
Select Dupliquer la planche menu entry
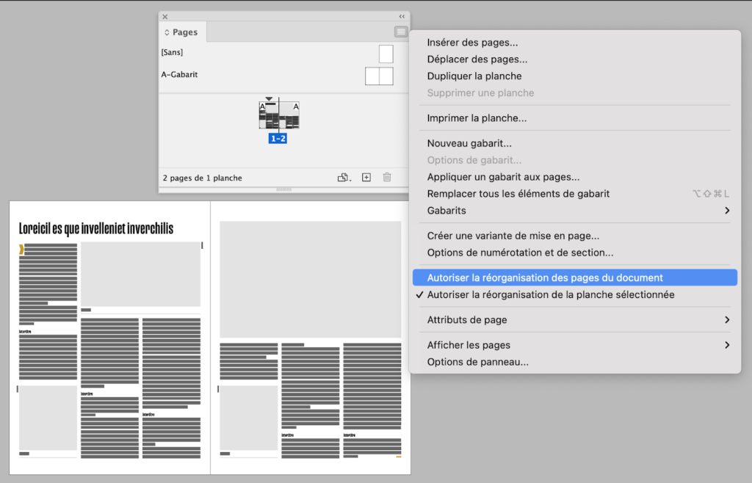[x=474, y=76]
